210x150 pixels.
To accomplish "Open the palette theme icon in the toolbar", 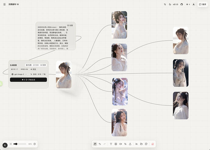I will point(146,144).
